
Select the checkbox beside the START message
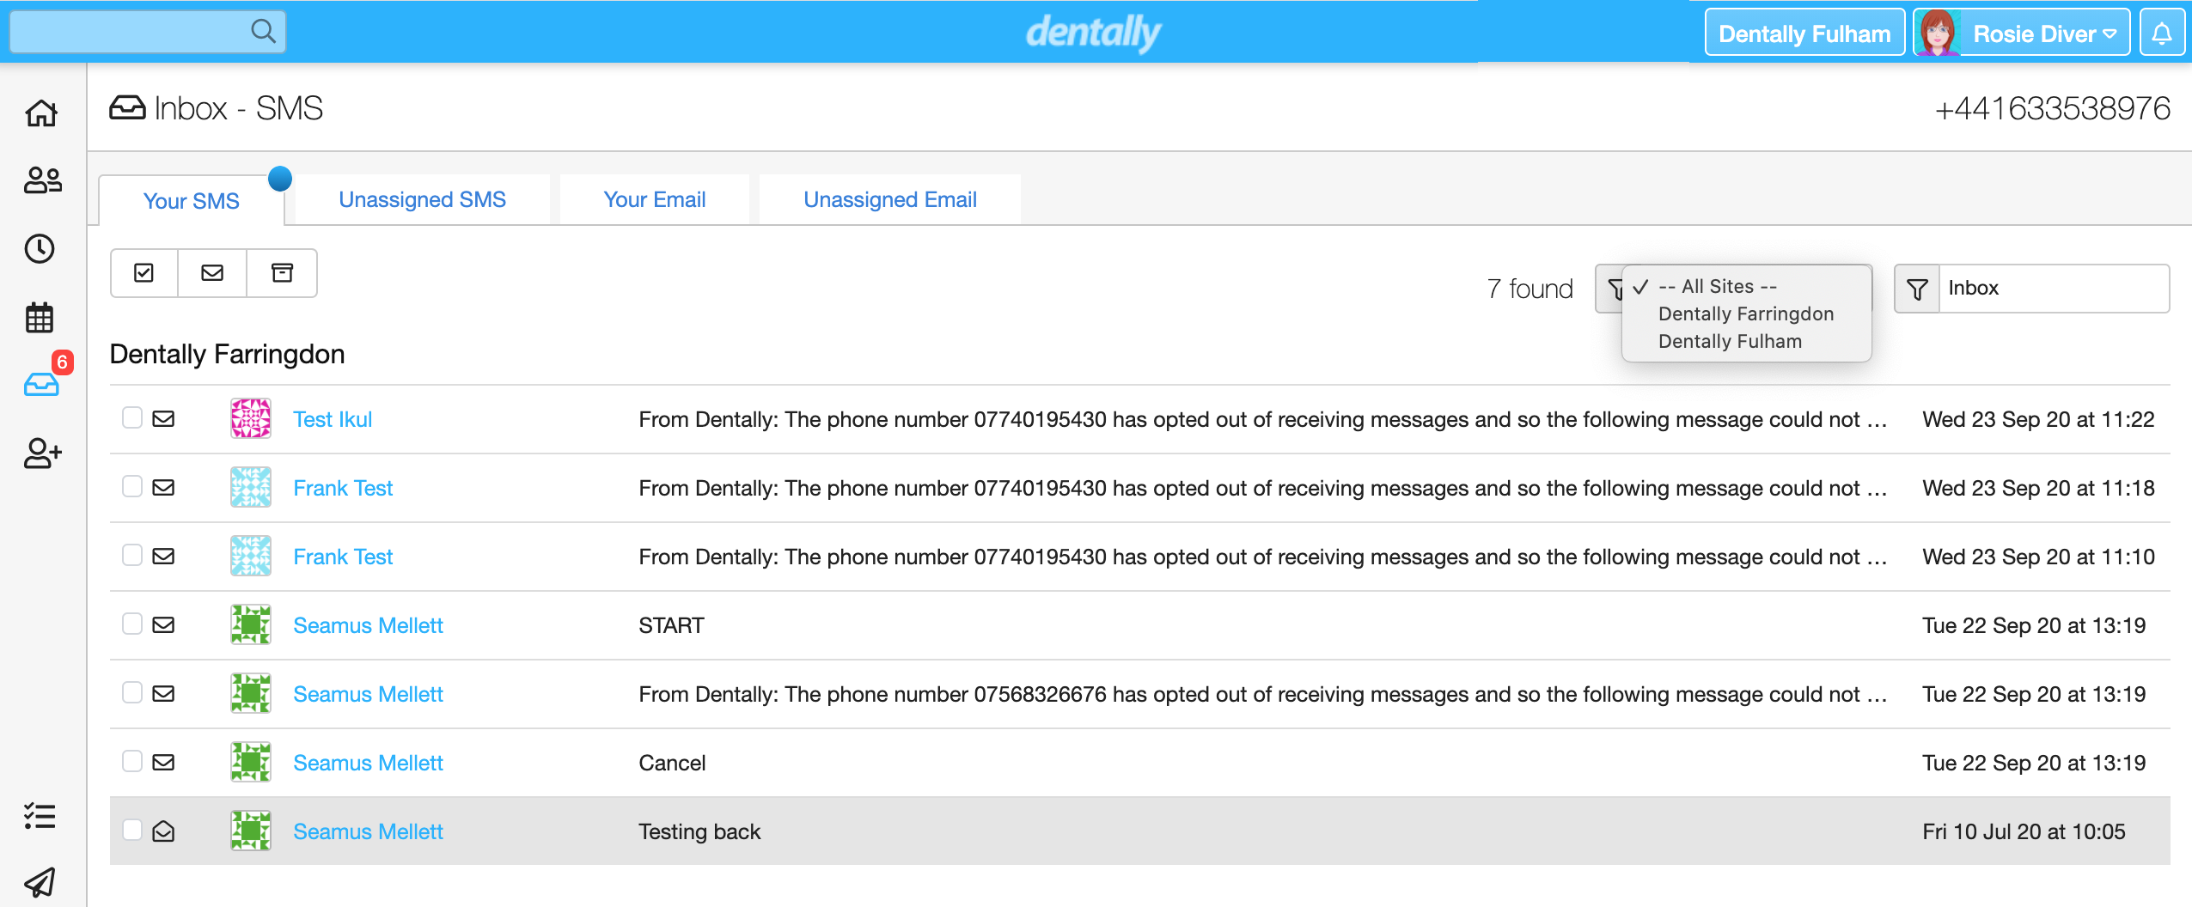point(132,624)
